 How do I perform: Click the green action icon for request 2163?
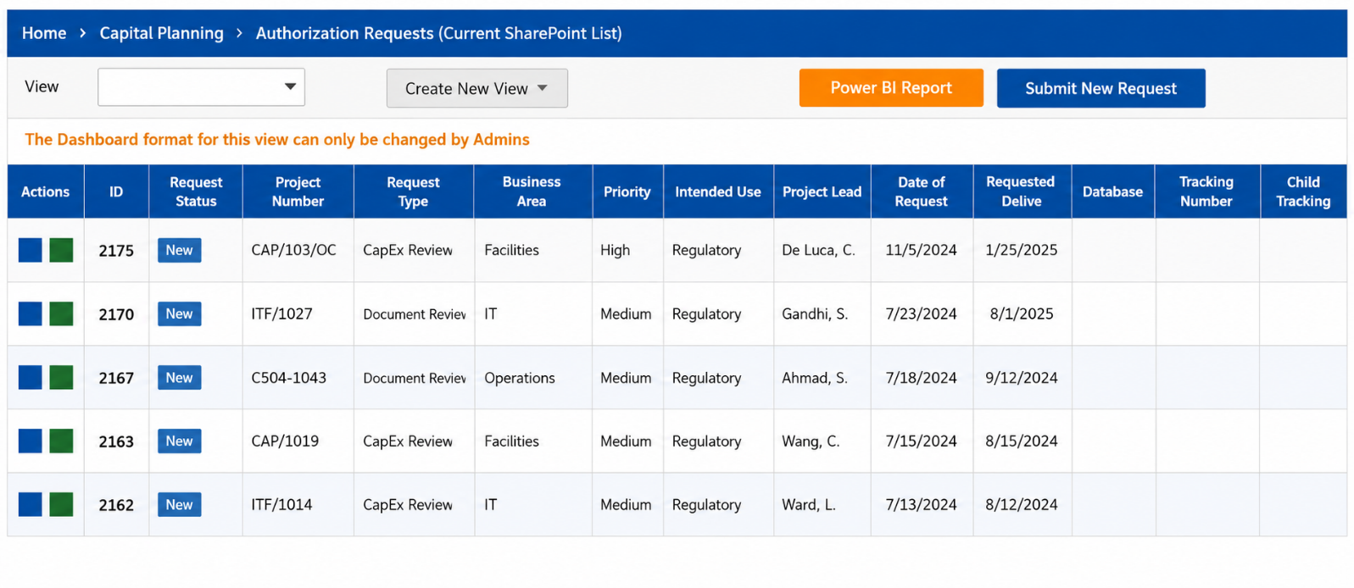[61, 441]
